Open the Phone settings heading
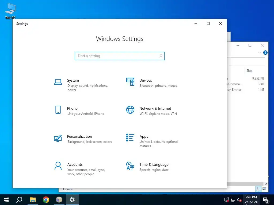 72,108
